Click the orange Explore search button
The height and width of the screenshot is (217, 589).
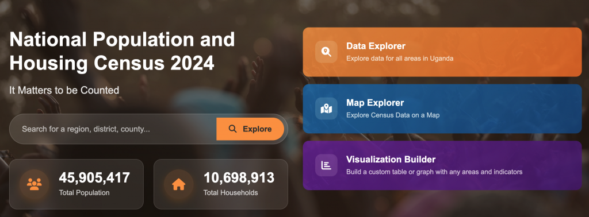point(250,129)
